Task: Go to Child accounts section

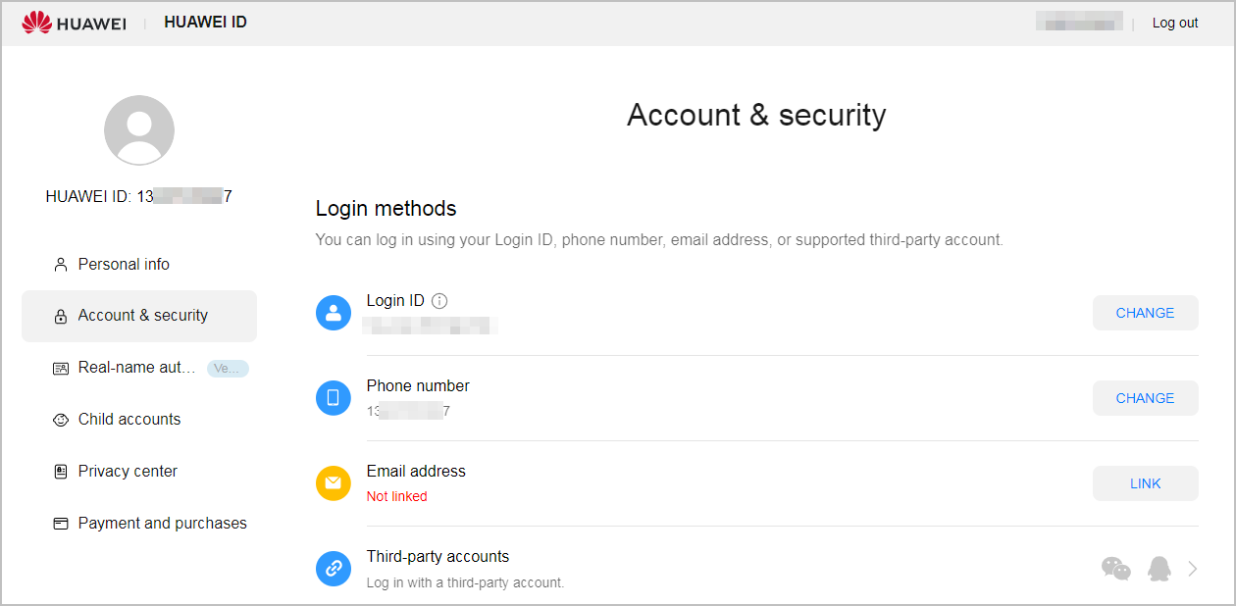Action: click(129, 420)
